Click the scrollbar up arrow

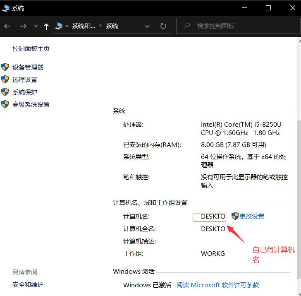click(299, 41)
